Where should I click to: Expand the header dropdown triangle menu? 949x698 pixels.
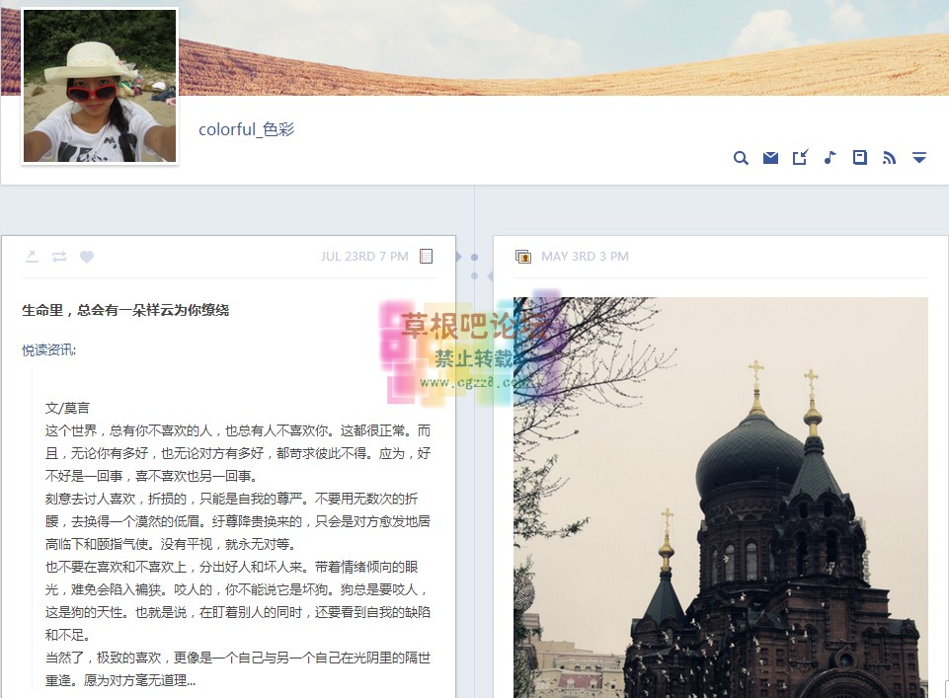[919, 158]
